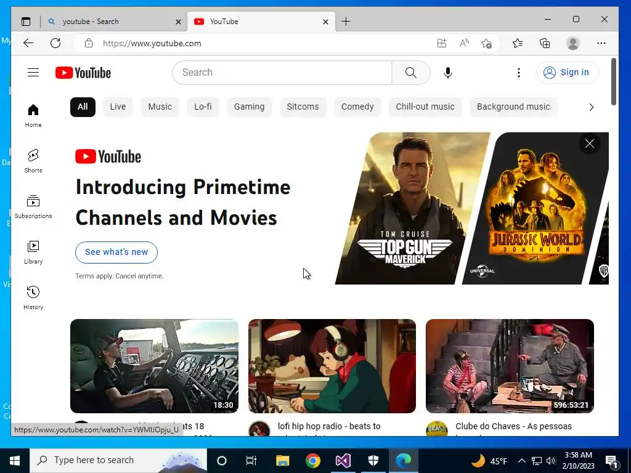The image size is (631, 473).
Task: Refresh the page
Action: coord(55,43)
